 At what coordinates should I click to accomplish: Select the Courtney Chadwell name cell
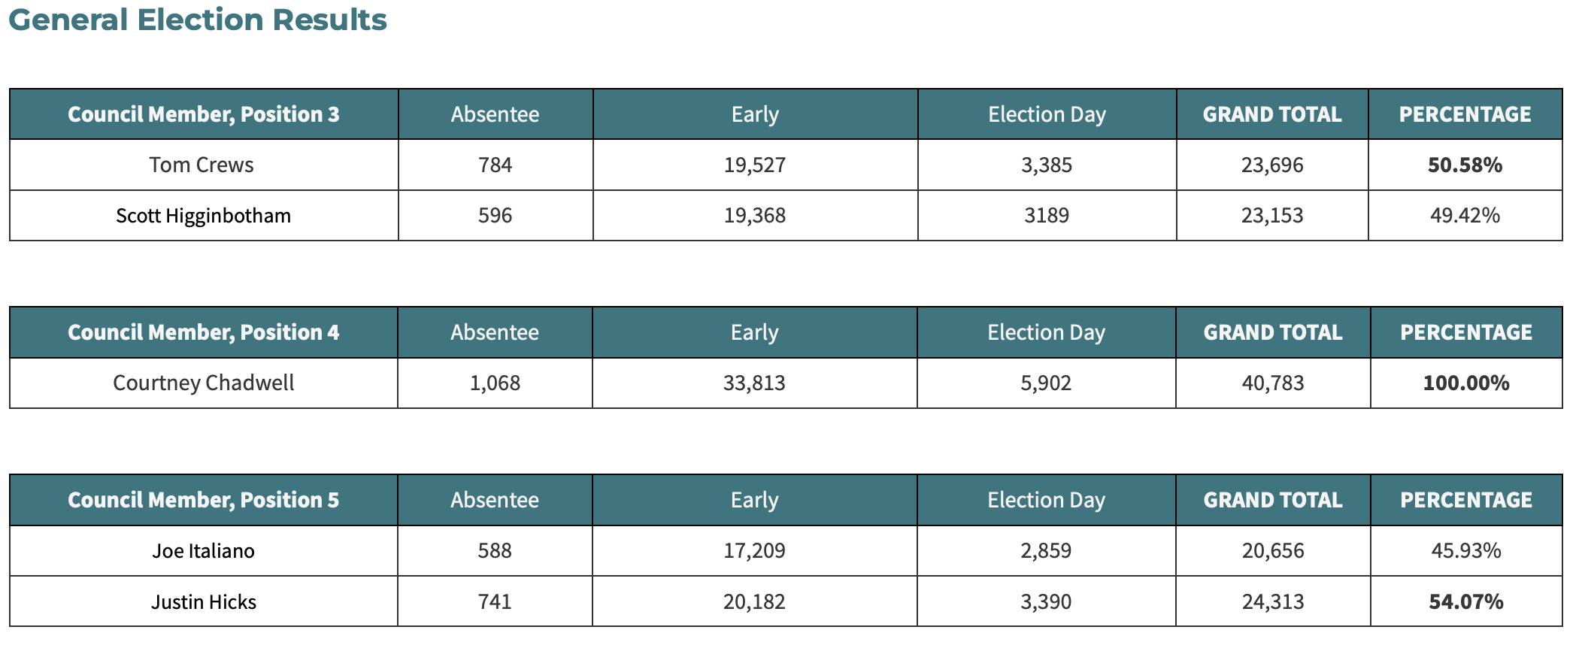[x=204, y=383]
